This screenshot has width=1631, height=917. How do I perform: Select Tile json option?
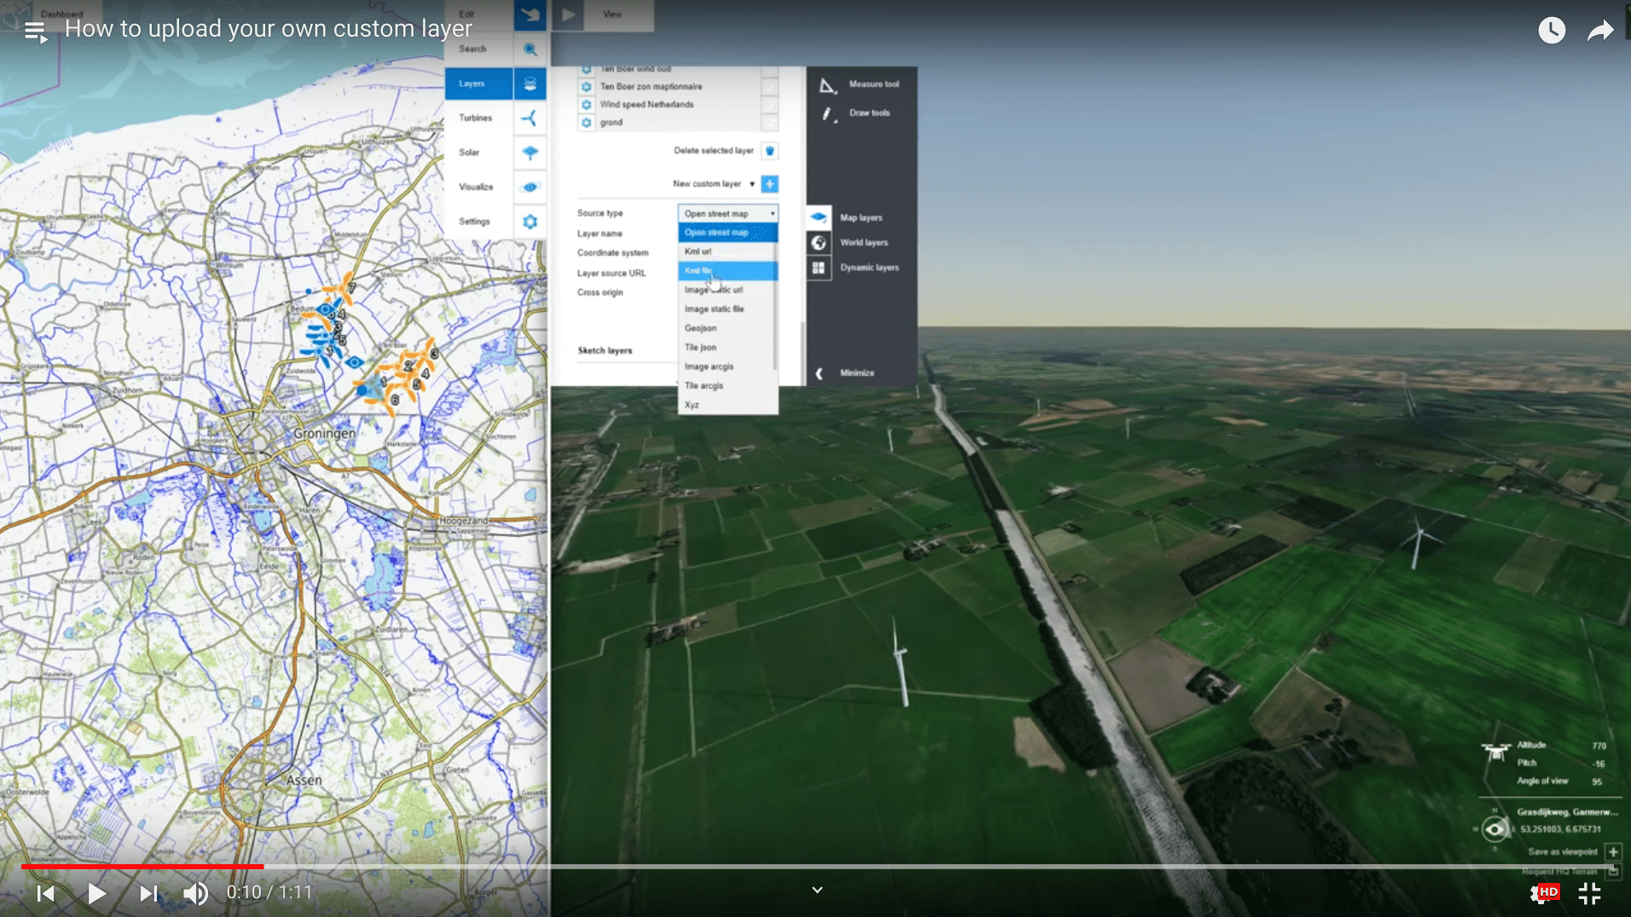click(x=727, y=348)
